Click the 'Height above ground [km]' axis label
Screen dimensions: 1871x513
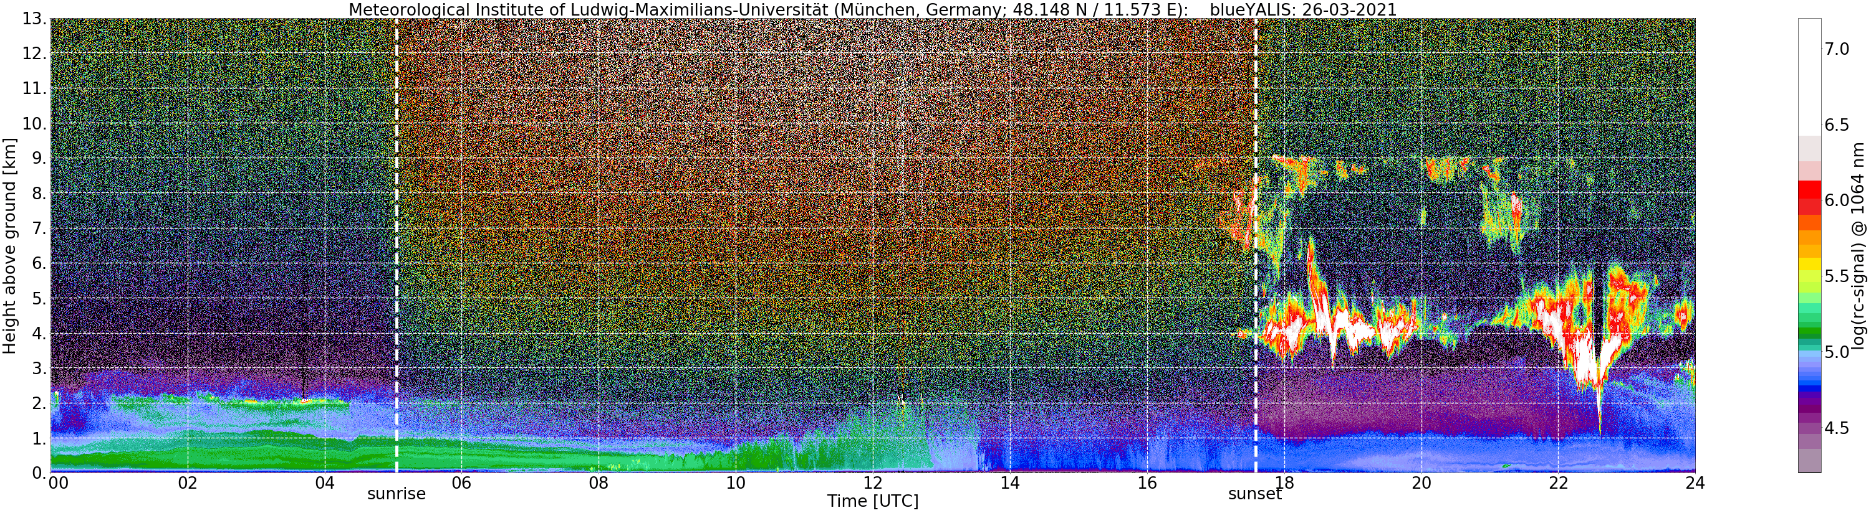[x=9, y=245]
